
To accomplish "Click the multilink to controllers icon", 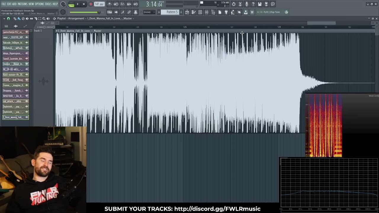I will tap(129, 12).
